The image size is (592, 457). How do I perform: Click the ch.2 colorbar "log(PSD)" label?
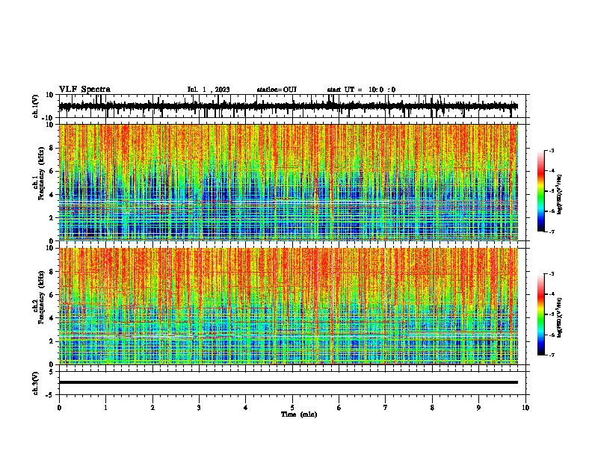559,317
